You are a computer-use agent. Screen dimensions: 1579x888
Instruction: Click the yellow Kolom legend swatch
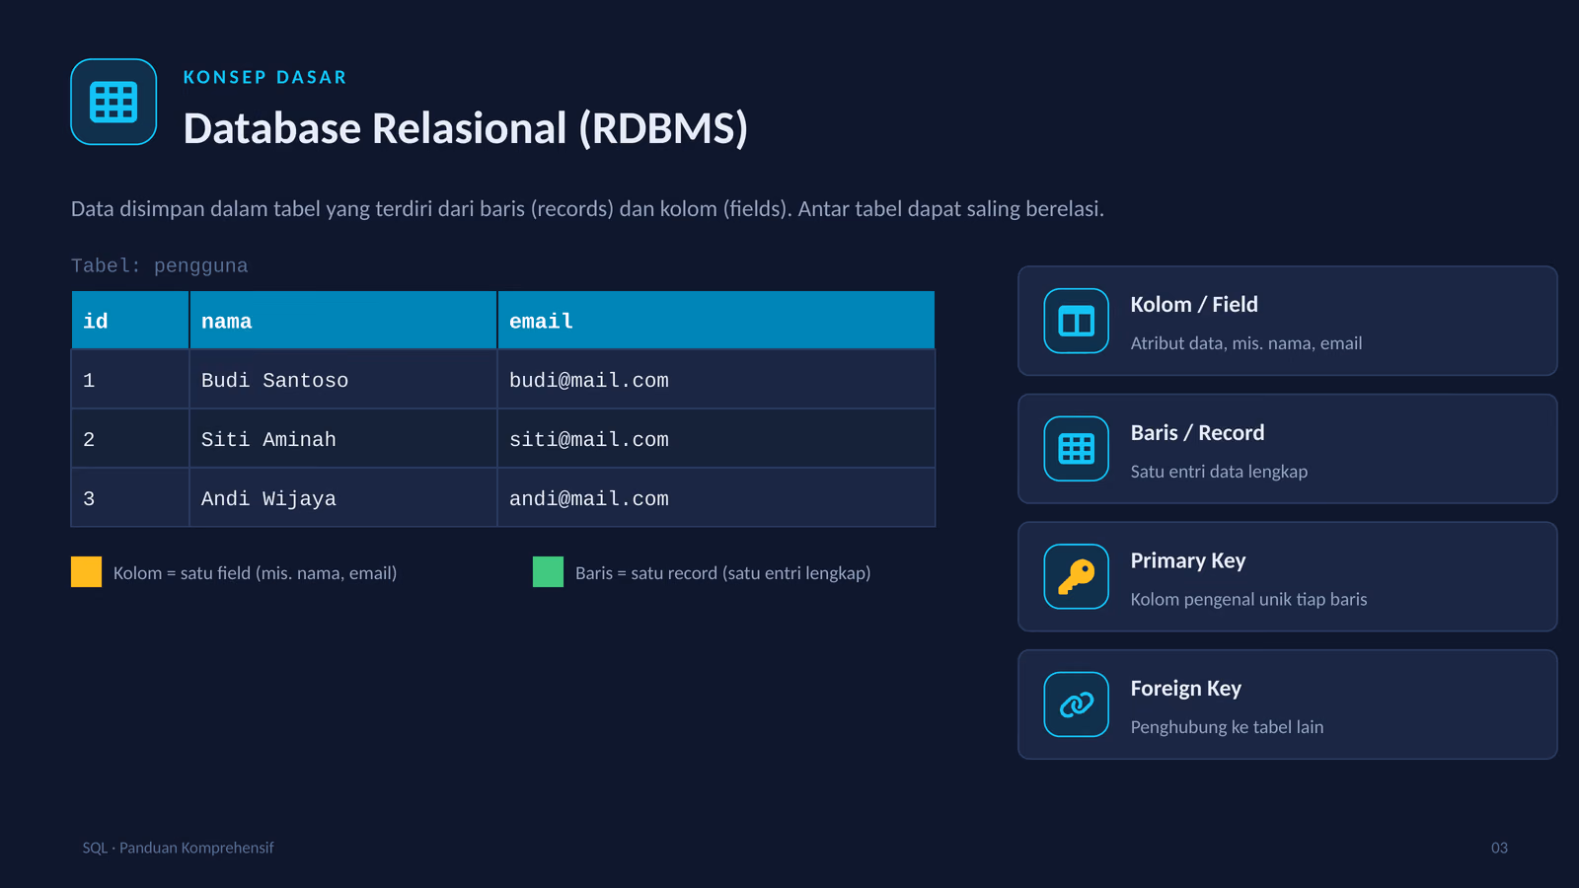(86, 572)
